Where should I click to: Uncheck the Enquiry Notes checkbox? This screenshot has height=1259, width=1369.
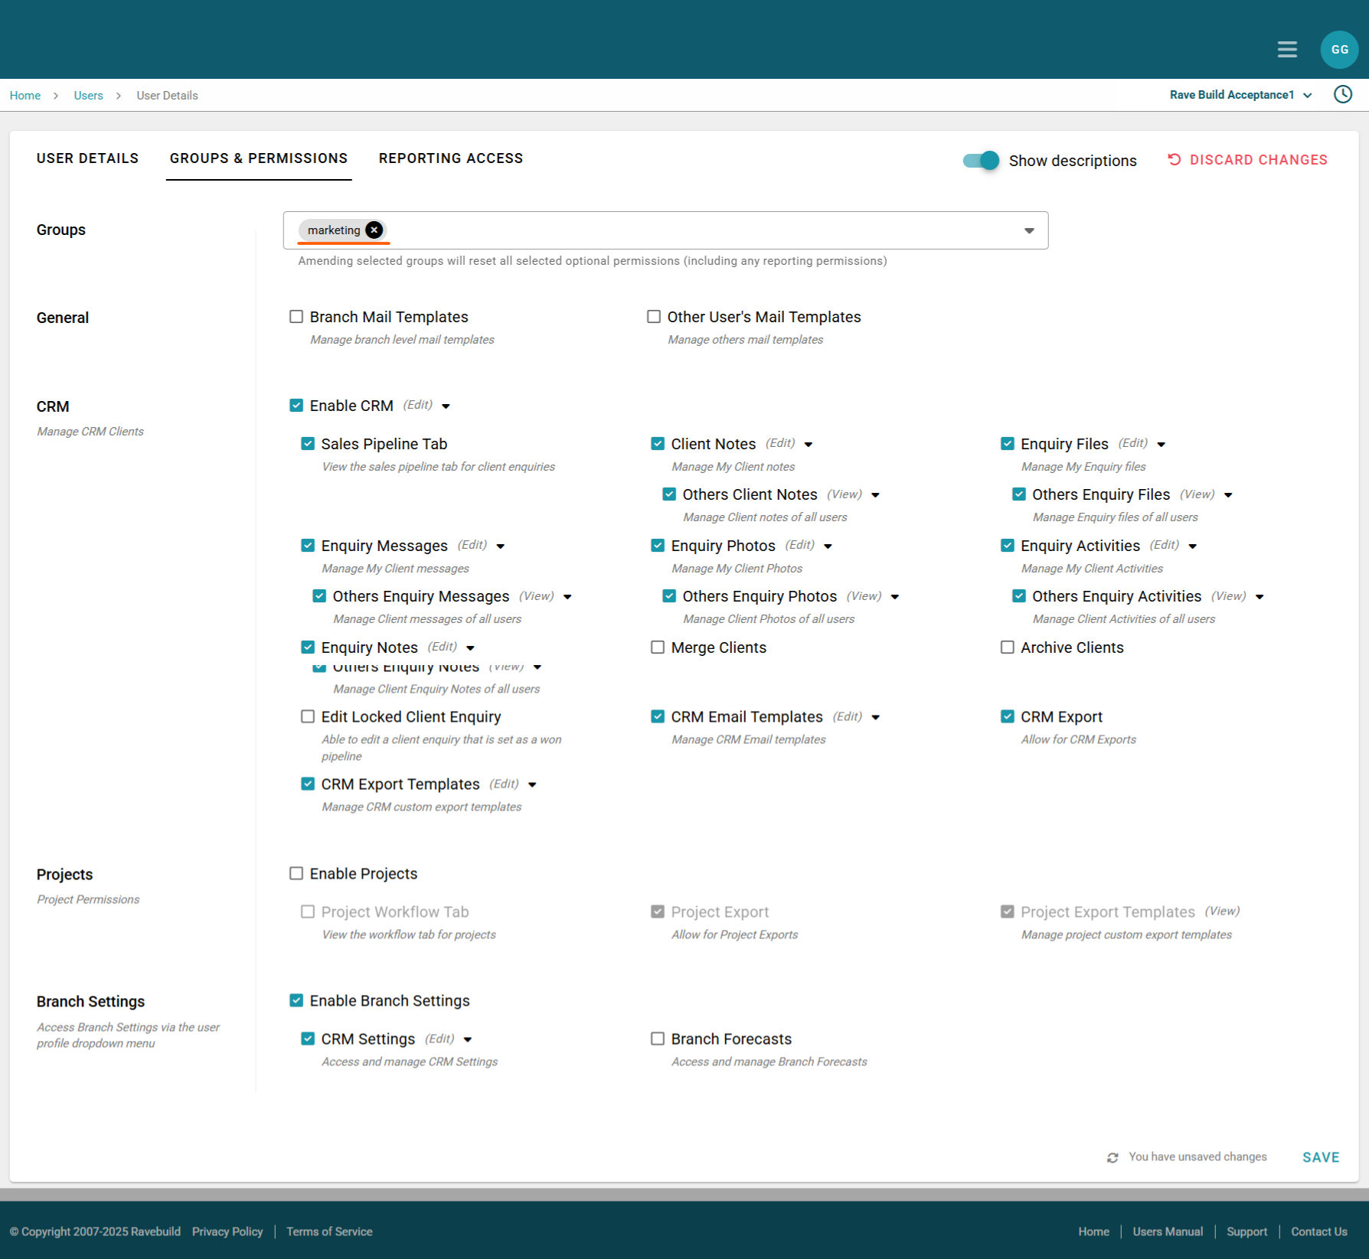(x=308, y=647)
